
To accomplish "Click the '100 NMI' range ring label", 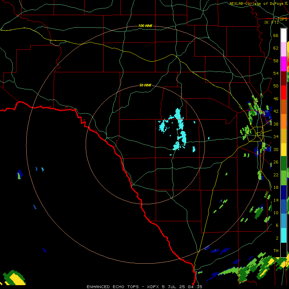I will pos(145,26).
